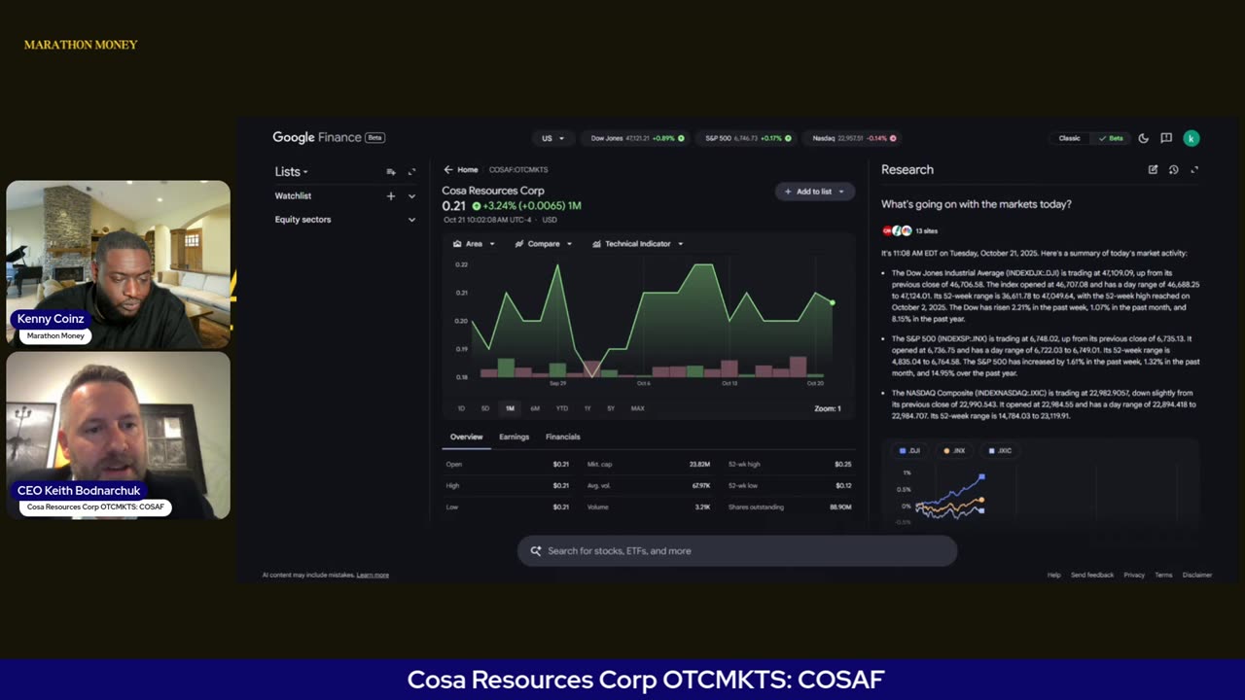Click the COSAF price chart endpoint marker
Screen dimensions: 1245x700
tap(832, 302)
